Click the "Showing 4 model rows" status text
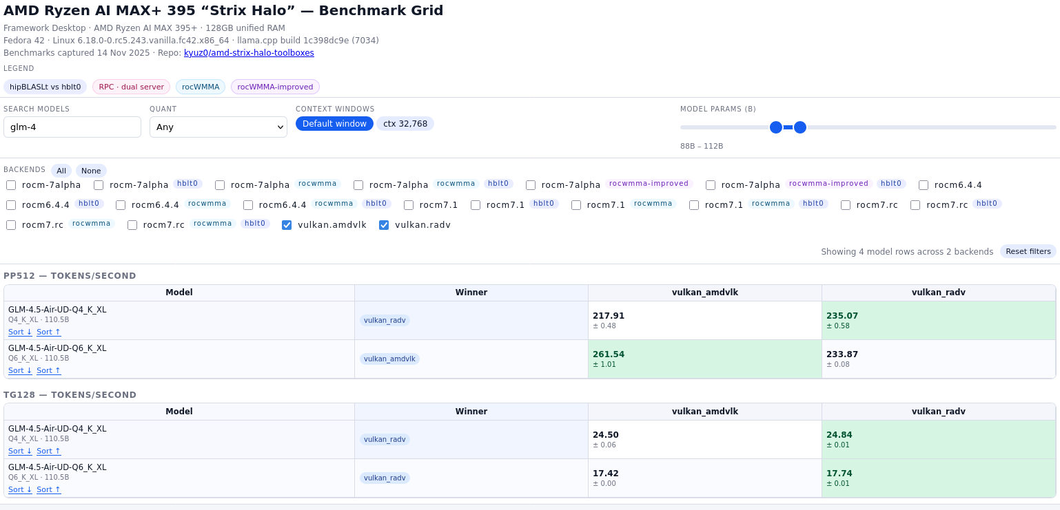This screenshot has width=1060, height=510. (x=907, y=252)
